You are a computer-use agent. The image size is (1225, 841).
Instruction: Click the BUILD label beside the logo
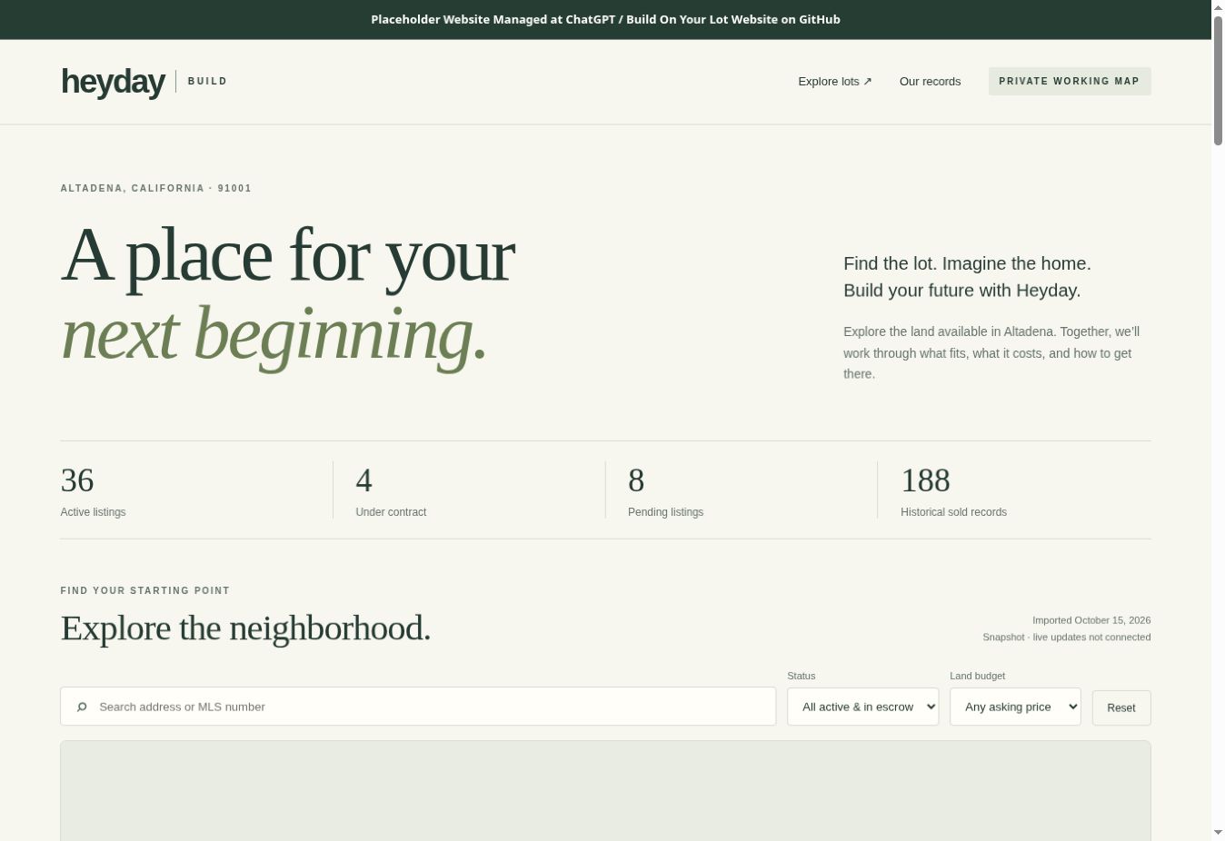pyautogui.click(x=207, y=82)
